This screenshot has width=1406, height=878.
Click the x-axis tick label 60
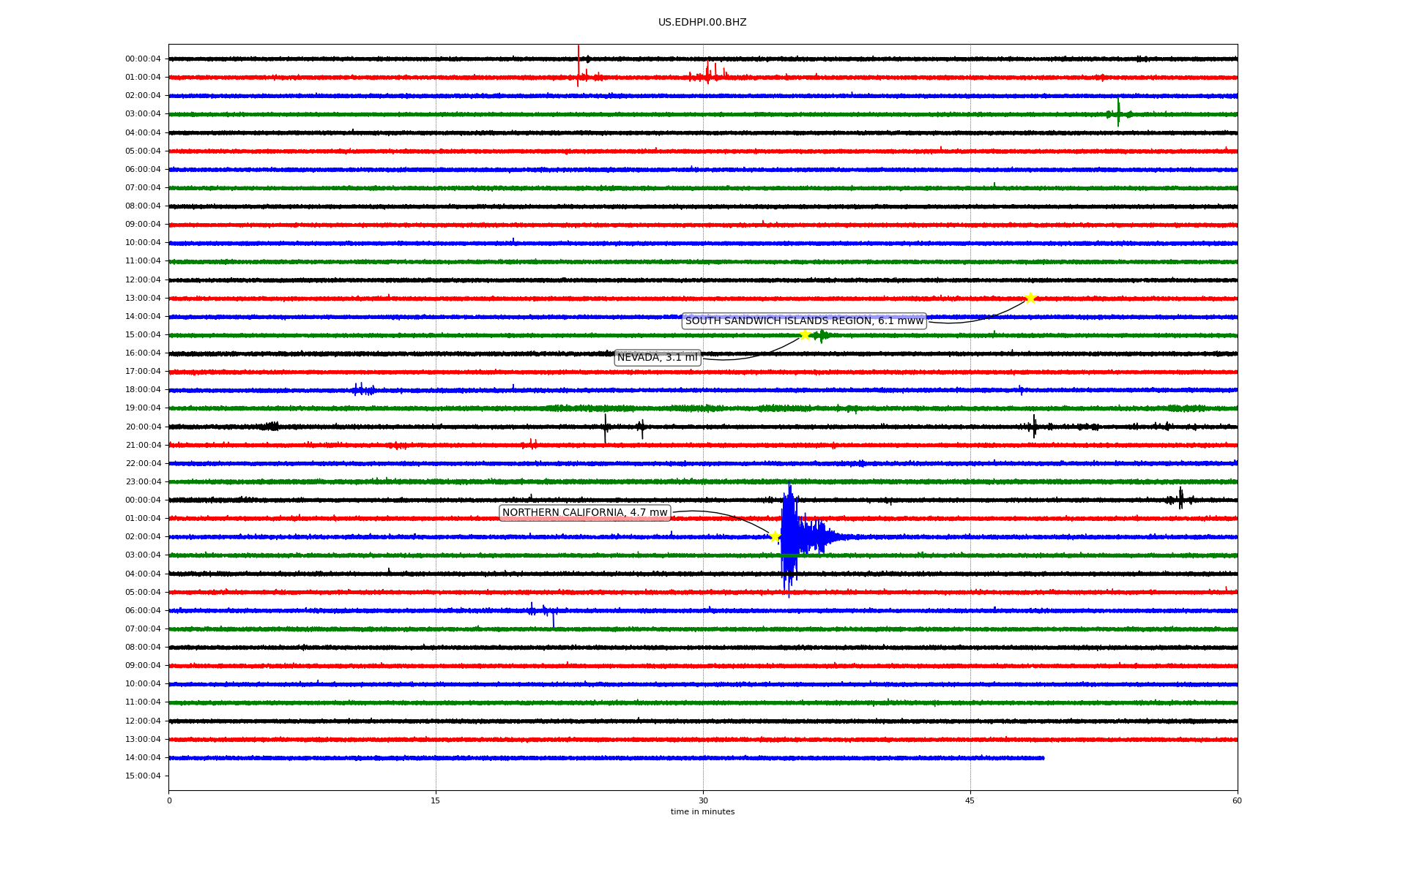[1237, 801]
